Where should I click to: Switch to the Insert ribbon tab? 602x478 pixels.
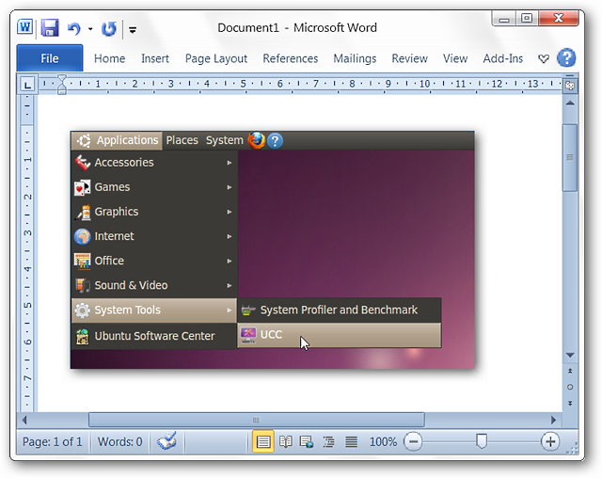155,58
